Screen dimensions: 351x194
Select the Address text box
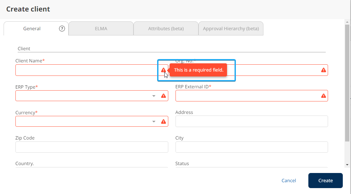252,121
